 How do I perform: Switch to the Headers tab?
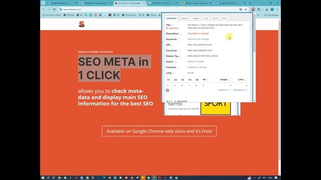[x=185, y=18]
